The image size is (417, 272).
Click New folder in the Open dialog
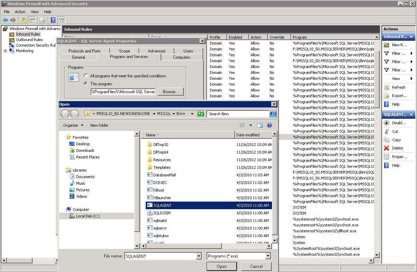(x=99, y=125)
